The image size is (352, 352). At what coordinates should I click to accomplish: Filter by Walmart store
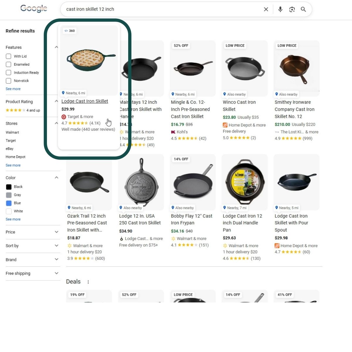tap(12, 133)
